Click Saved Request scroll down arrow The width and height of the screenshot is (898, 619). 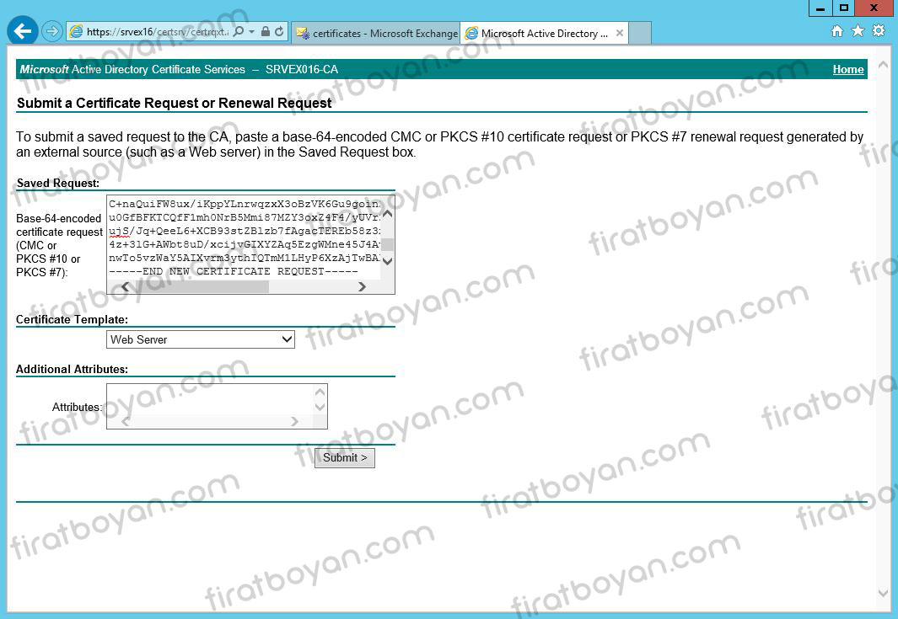[388, 261]
